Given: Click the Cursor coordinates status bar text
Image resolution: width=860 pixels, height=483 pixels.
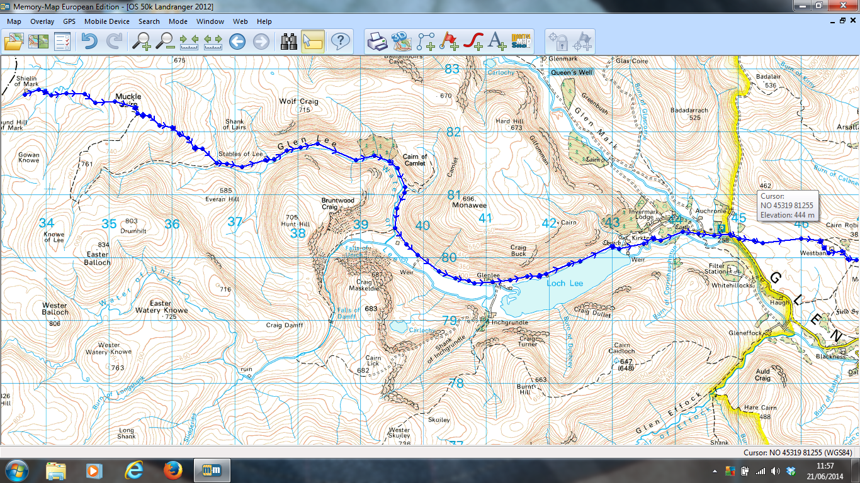Looking at the screenshot, I should point(797,452).
